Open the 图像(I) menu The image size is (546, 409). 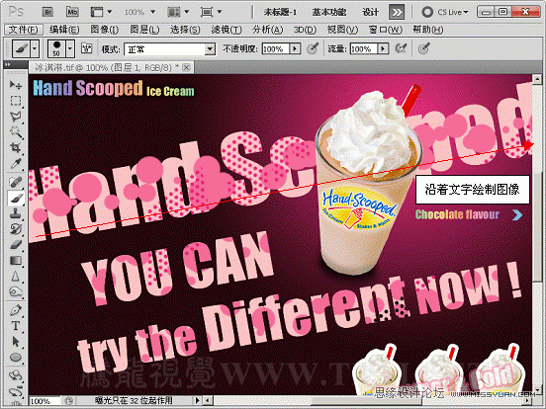click(105, 30)
